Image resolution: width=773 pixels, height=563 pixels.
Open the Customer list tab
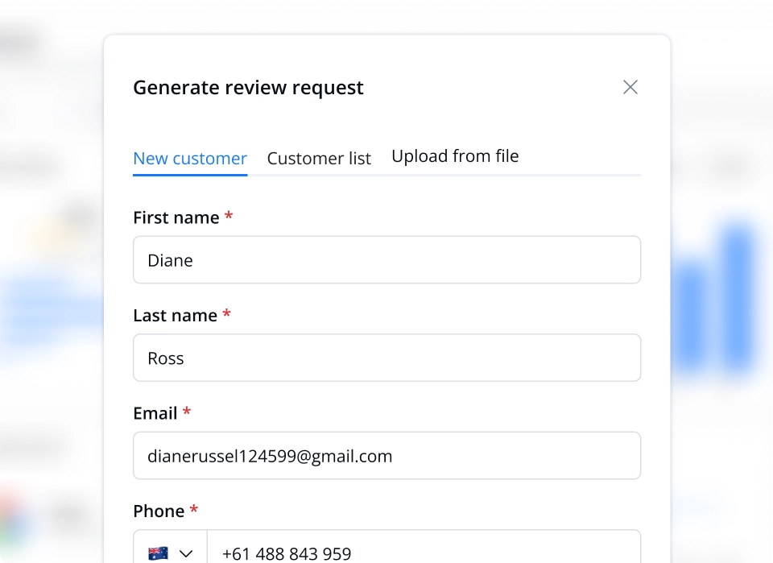click(319, 158)
